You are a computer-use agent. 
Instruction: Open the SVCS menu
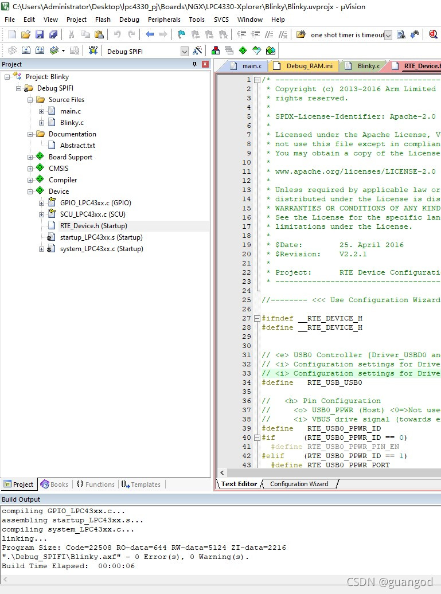tap(221, 19)
